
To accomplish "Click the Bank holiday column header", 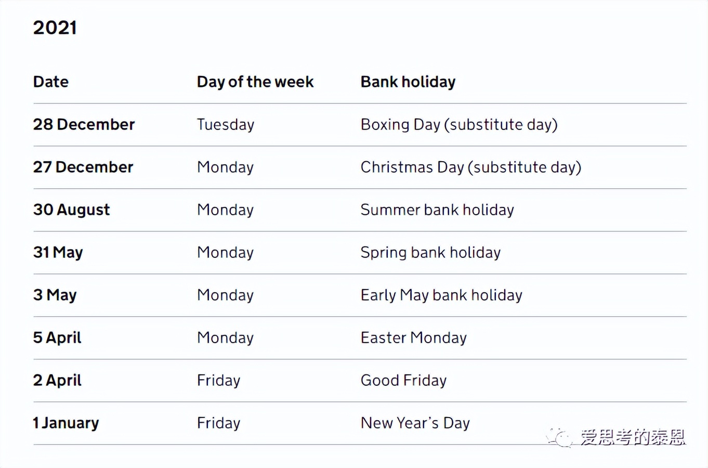I will click(x=408, y=82).
